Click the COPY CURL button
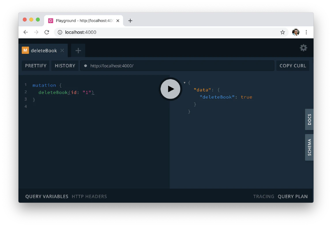This screenshot has width=332, height=227. (x=293, y=66)
